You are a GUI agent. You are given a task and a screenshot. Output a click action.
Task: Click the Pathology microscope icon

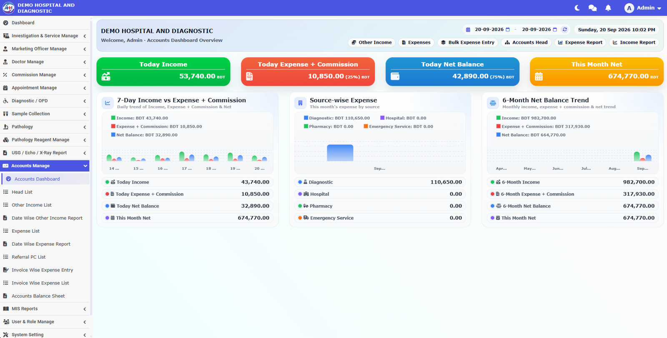(x=5, y=127)
